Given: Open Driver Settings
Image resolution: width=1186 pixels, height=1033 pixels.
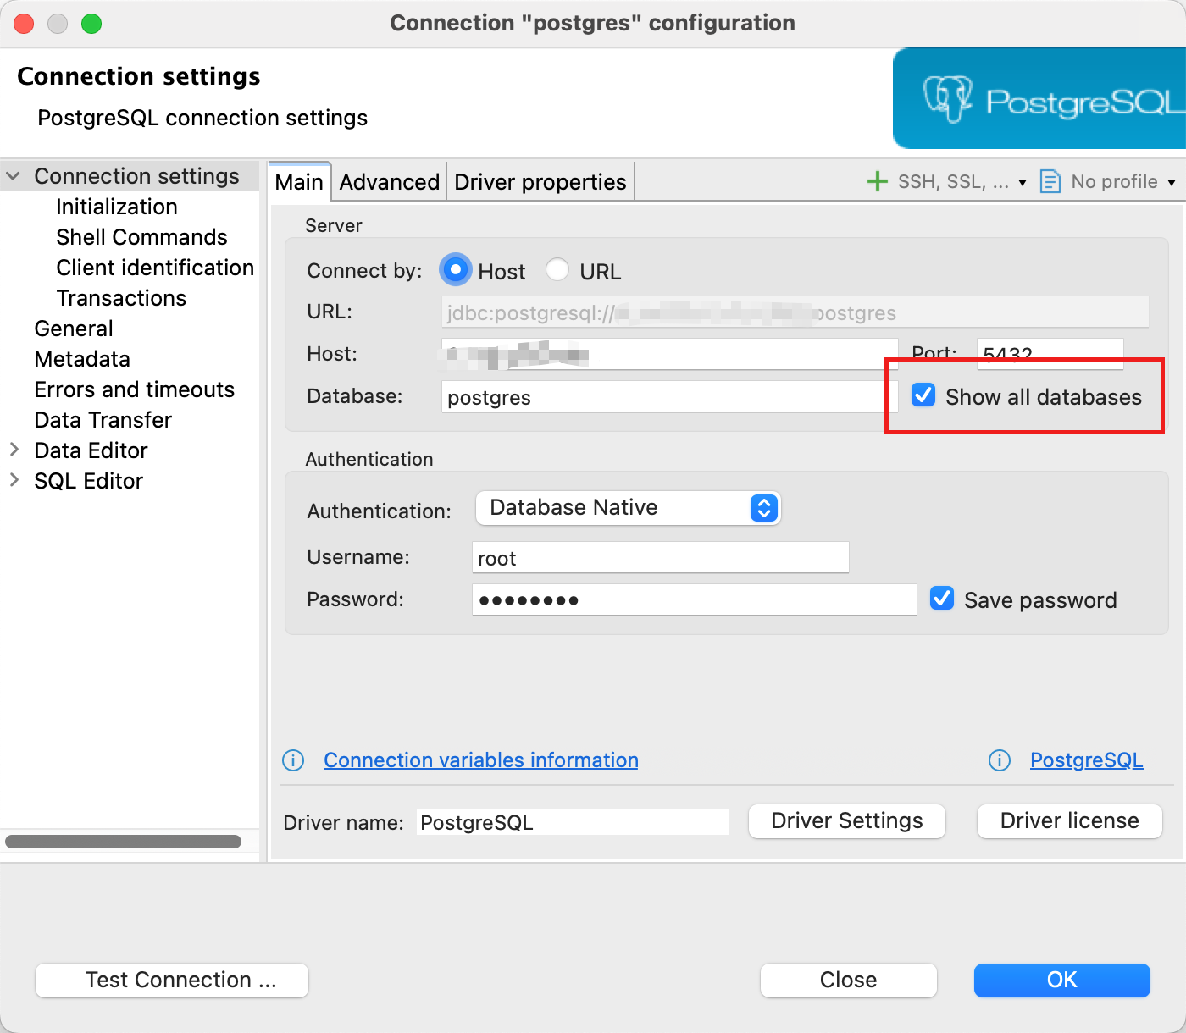Looking at the screenshot, I should (x=847, y=820).
